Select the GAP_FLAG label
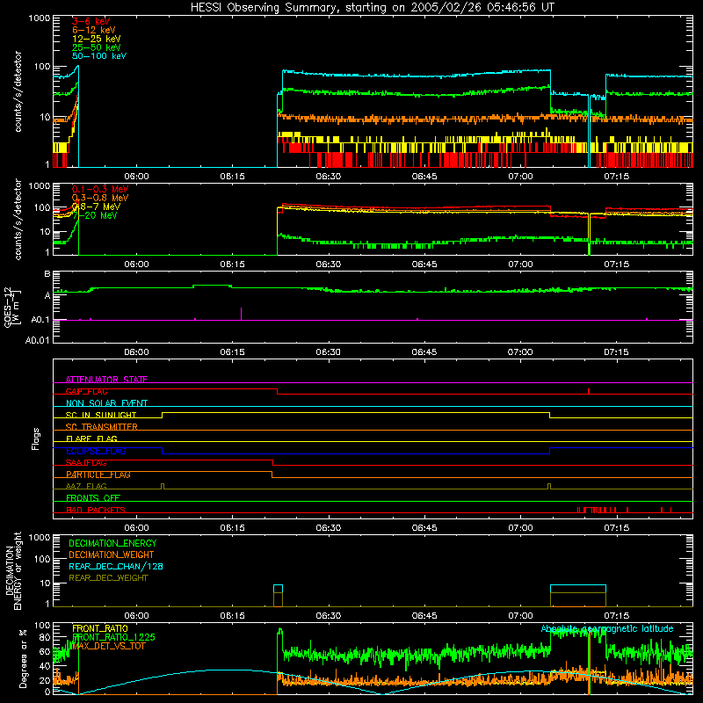 [x=86, y=391]
